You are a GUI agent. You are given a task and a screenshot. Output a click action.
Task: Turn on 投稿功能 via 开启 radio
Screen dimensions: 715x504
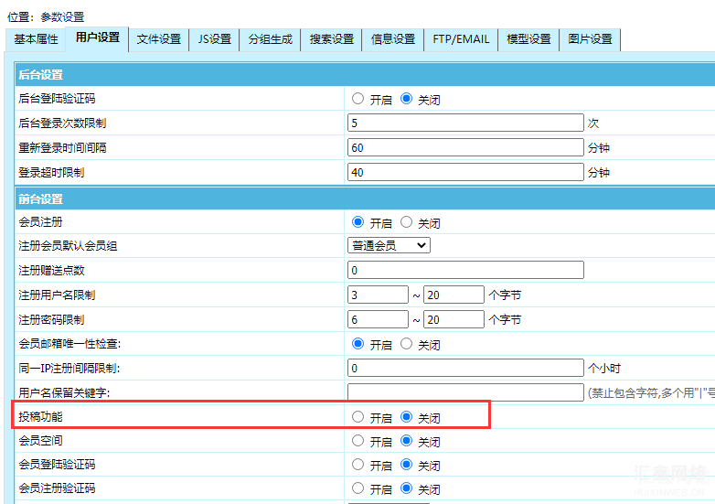point(357,417)
